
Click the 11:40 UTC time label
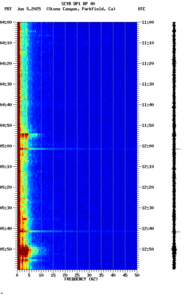click(148, 105)
